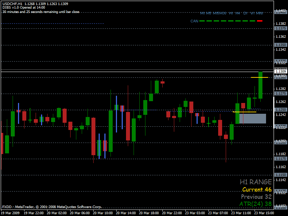Select the gray-blue rectangle chart object
Image resolution: width=288 pixels, height=216 pixels.
coord(253,119)
